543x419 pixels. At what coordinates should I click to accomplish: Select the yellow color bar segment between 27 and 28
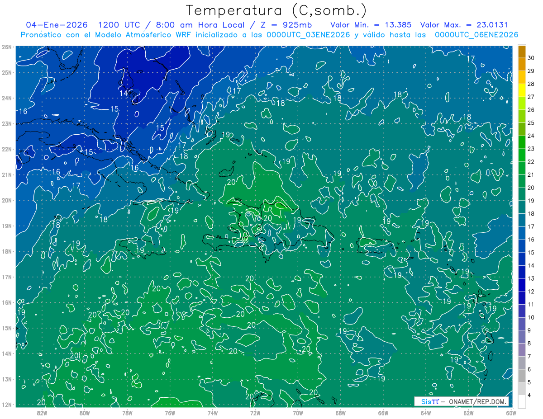coord(522,90)
